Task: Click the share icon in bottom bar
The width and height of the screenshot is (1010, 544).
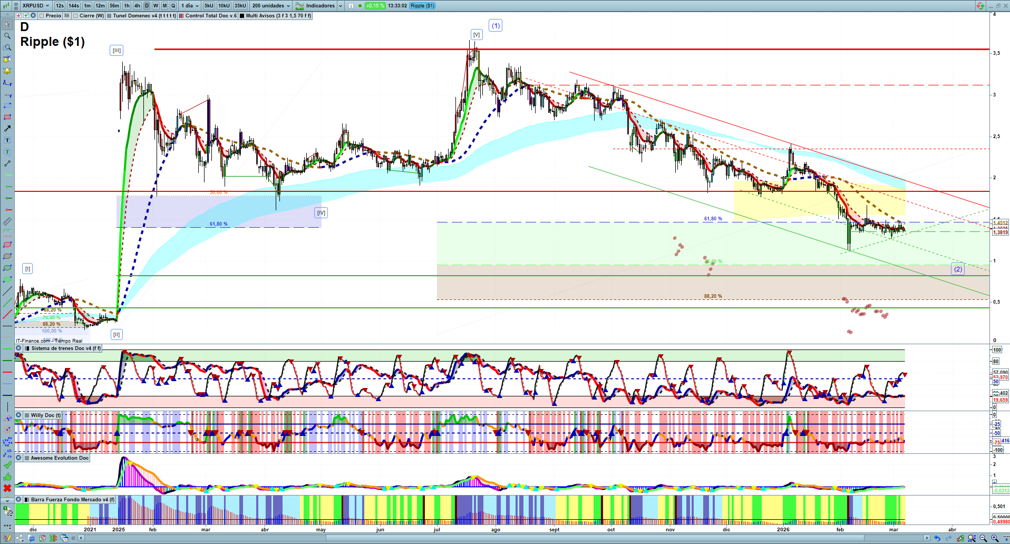Action: [20, 538]
